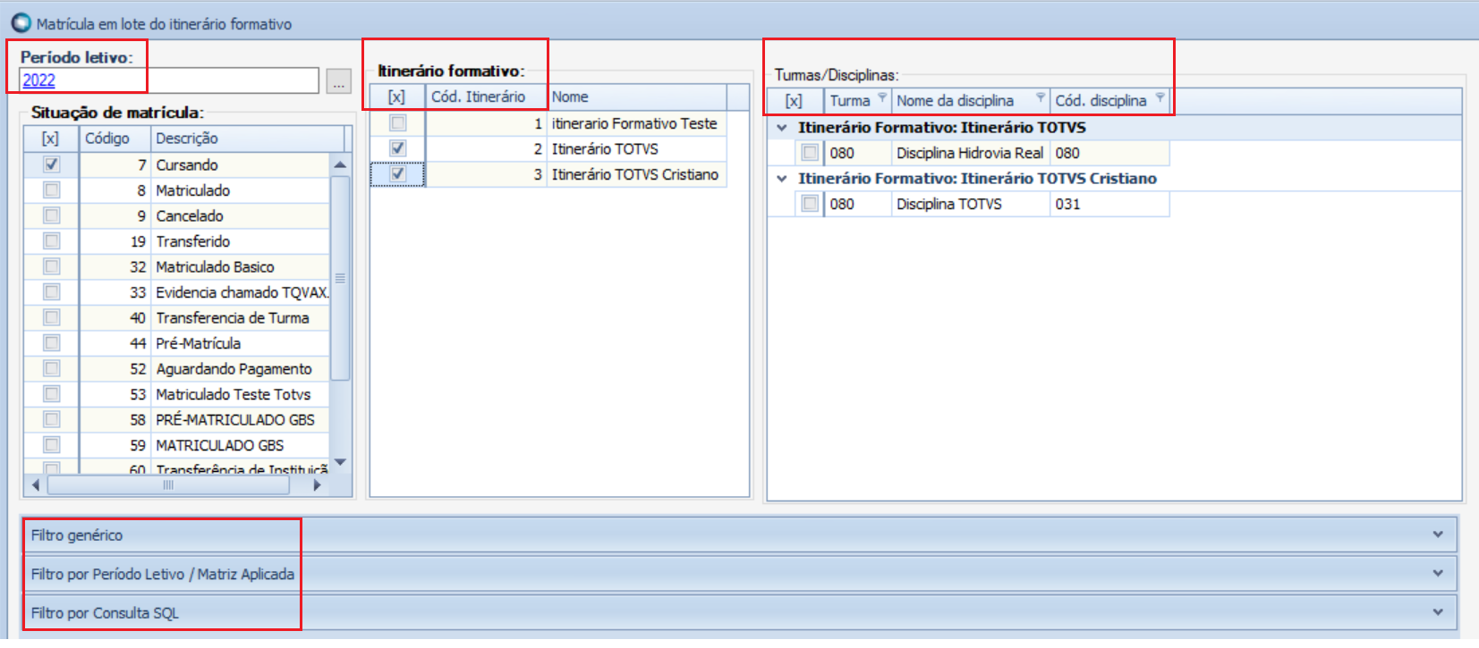Check the Matriculado Teste Totvs checkbox
1479x648 pixels.
[52, 394]
